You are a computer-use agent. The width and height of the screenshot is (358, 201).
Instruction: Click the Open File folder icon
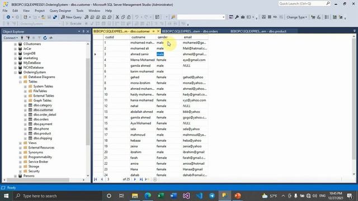point(43,17)
